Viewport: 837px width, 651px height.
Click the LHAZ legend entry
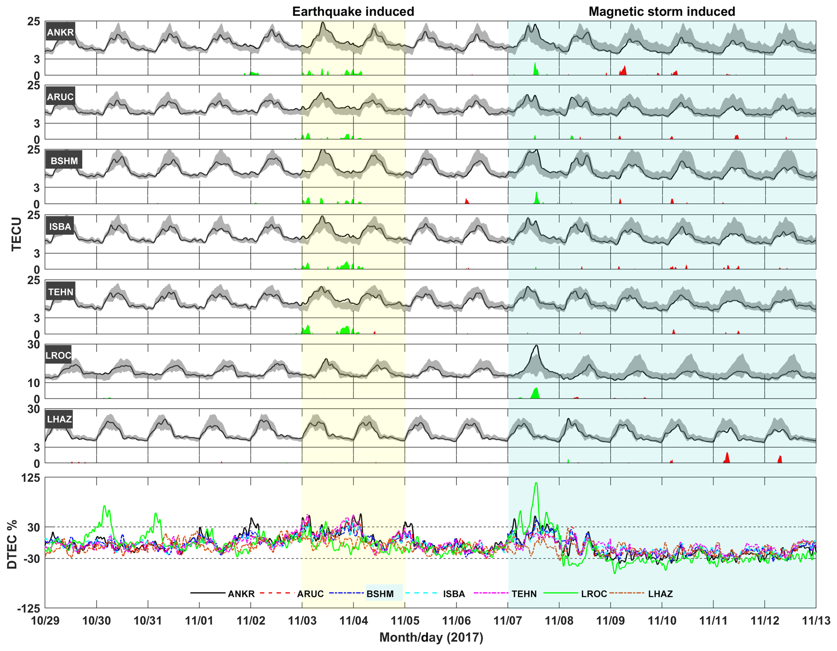(x=660, y=594)
